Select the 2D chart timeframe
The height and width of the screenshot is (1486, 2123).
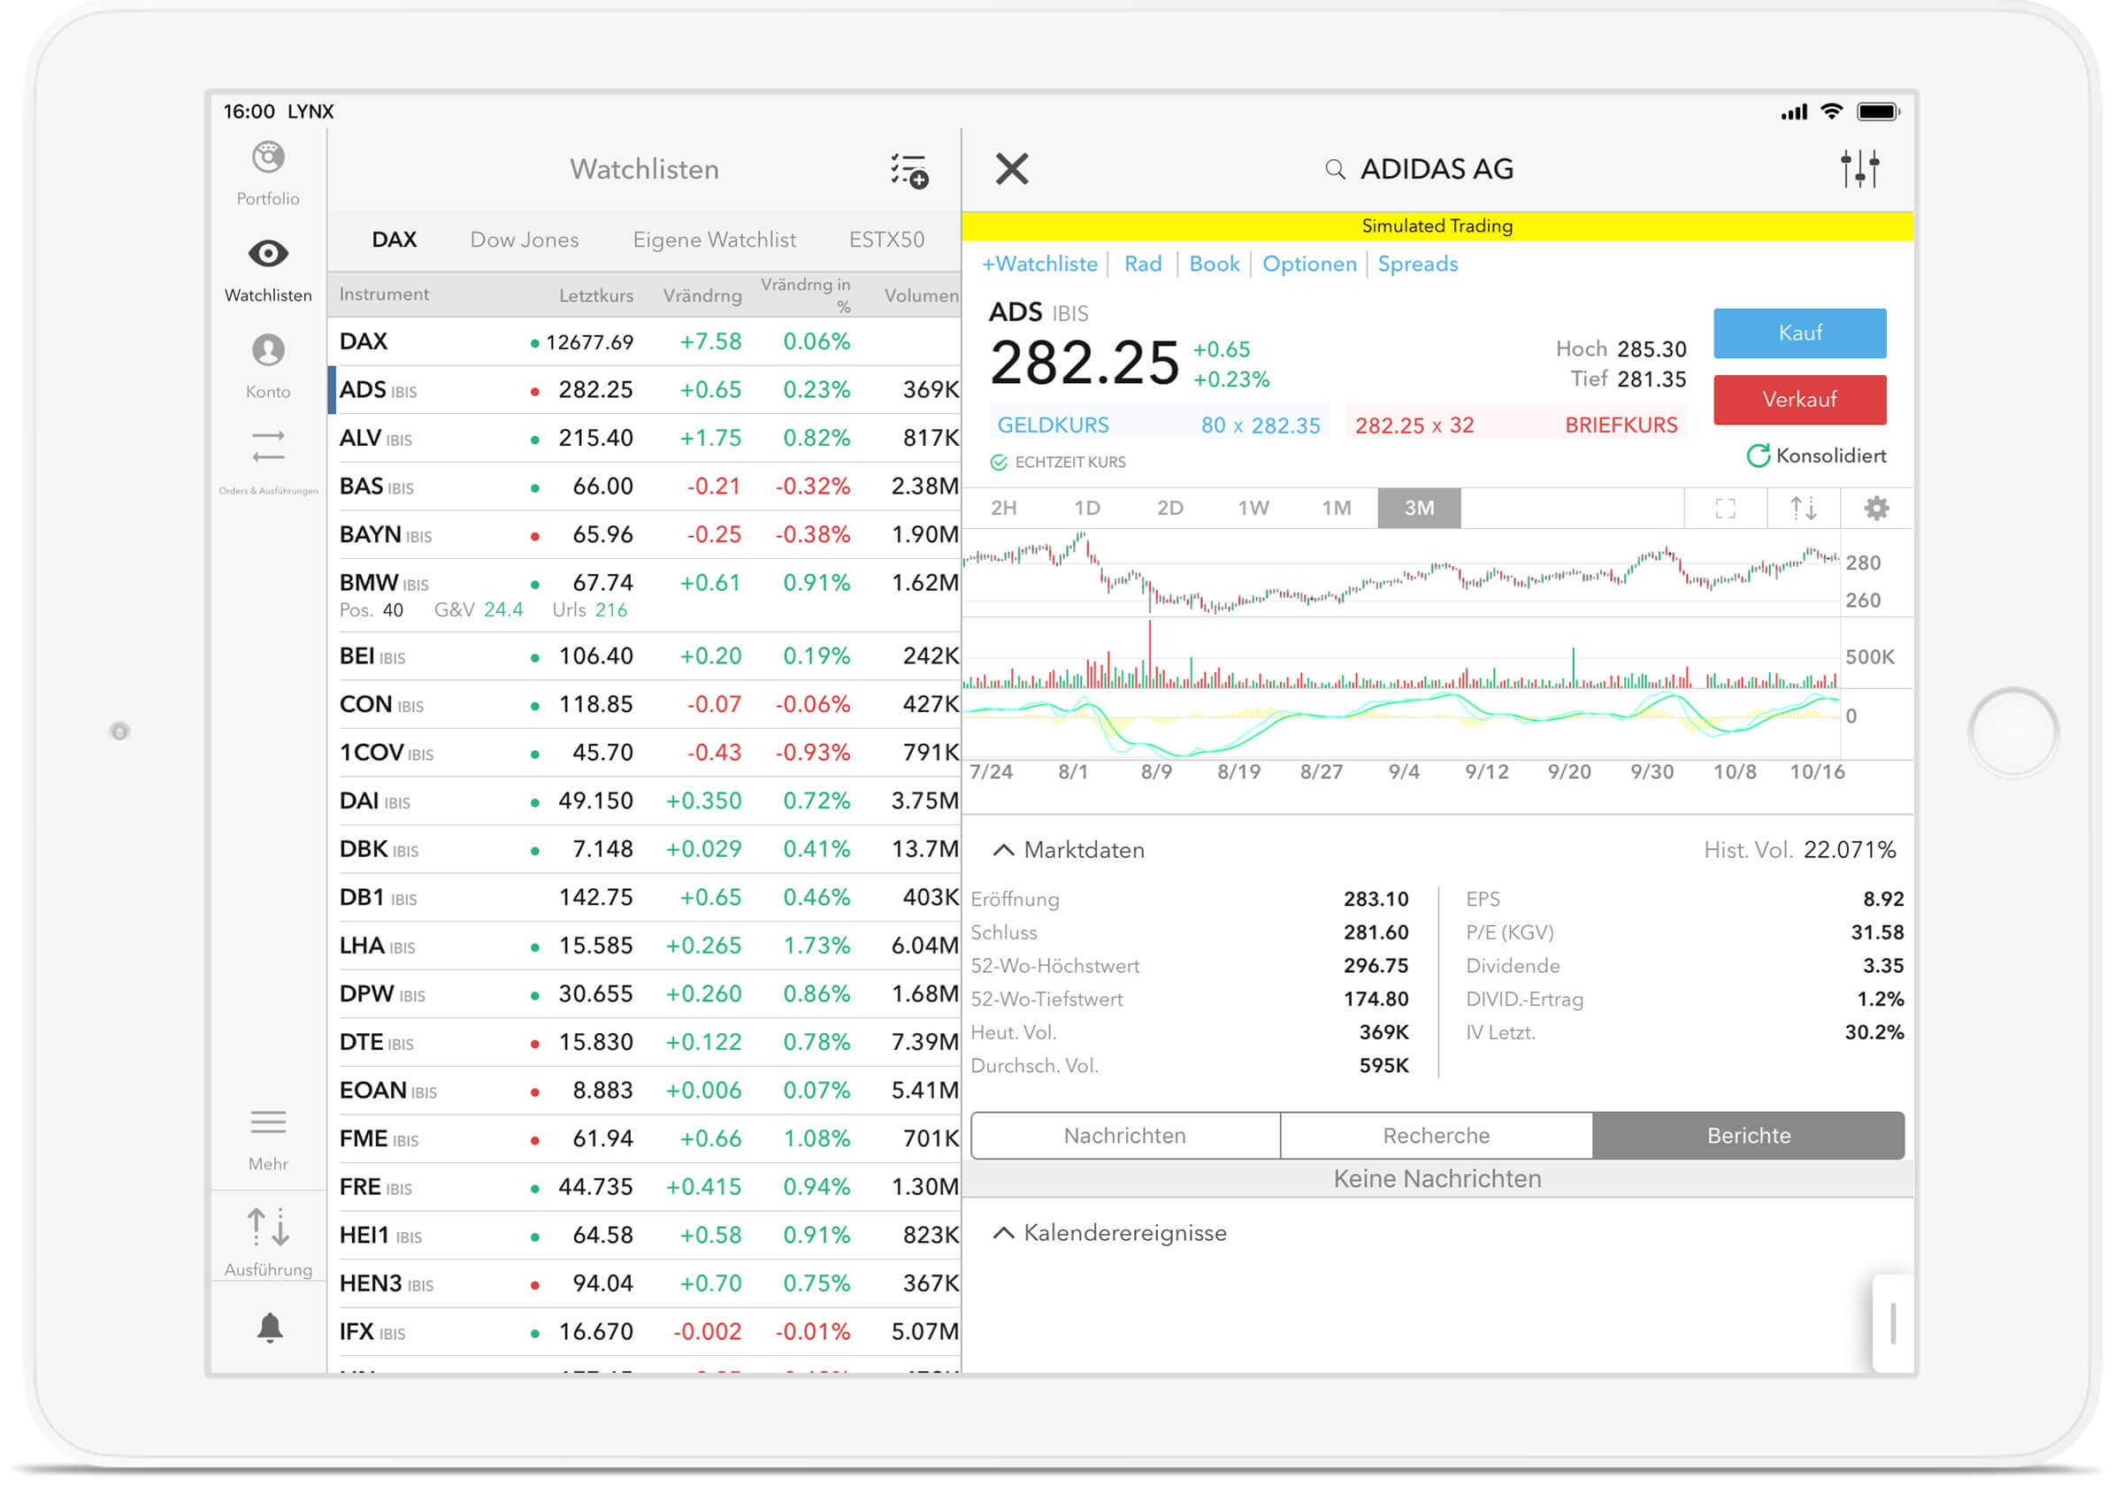[1169, 509]
